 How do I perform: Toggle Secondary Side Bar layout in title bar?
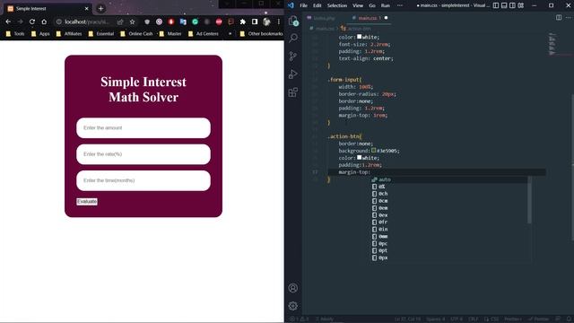click(512, 5)
